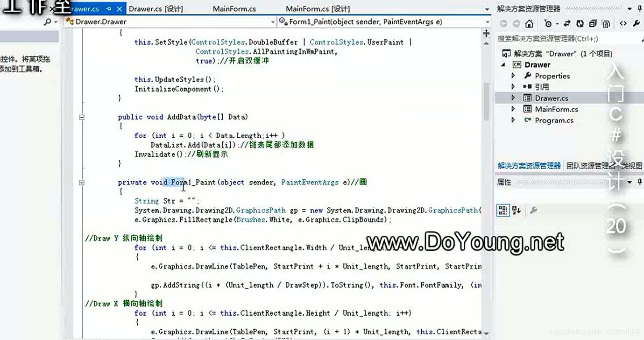Click the Property Pages wrench in Properties panel
The height and width of the screenshot is (340, 644).
click(x=534, y=210)
